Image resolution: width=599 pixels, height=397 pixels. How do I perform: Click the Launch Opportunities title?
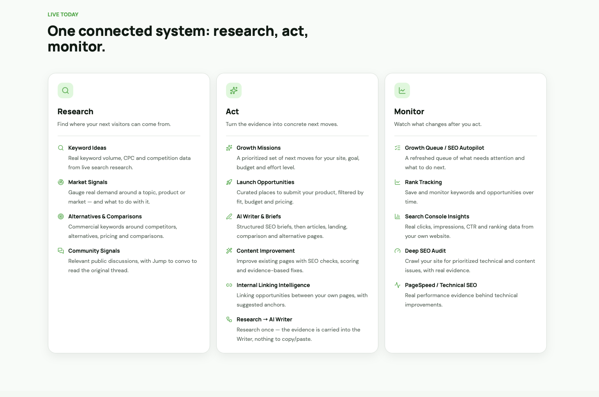(265, 182)
